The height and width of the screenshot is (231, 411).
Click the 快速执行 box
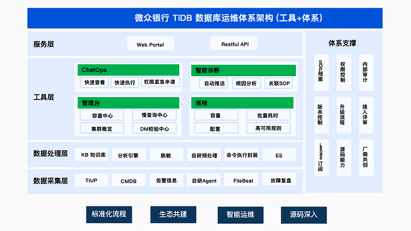point(124,83)
